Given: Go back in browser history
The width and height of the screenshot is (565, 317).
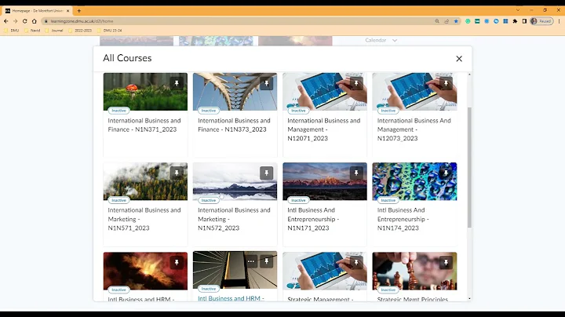Looking at the screenshot, I should coord(6,21).
